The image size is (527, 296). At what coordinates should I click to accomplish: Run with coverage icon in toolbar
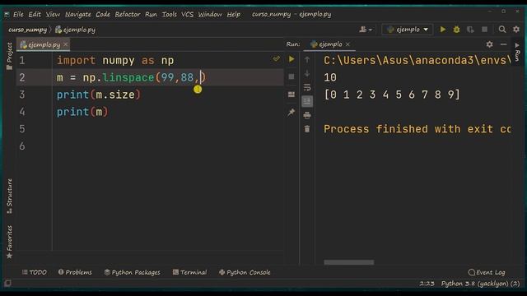pos(470,30)
